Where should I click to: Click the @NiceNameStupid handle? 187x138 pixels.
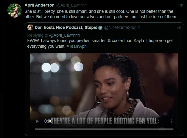[x=122, y=27]
